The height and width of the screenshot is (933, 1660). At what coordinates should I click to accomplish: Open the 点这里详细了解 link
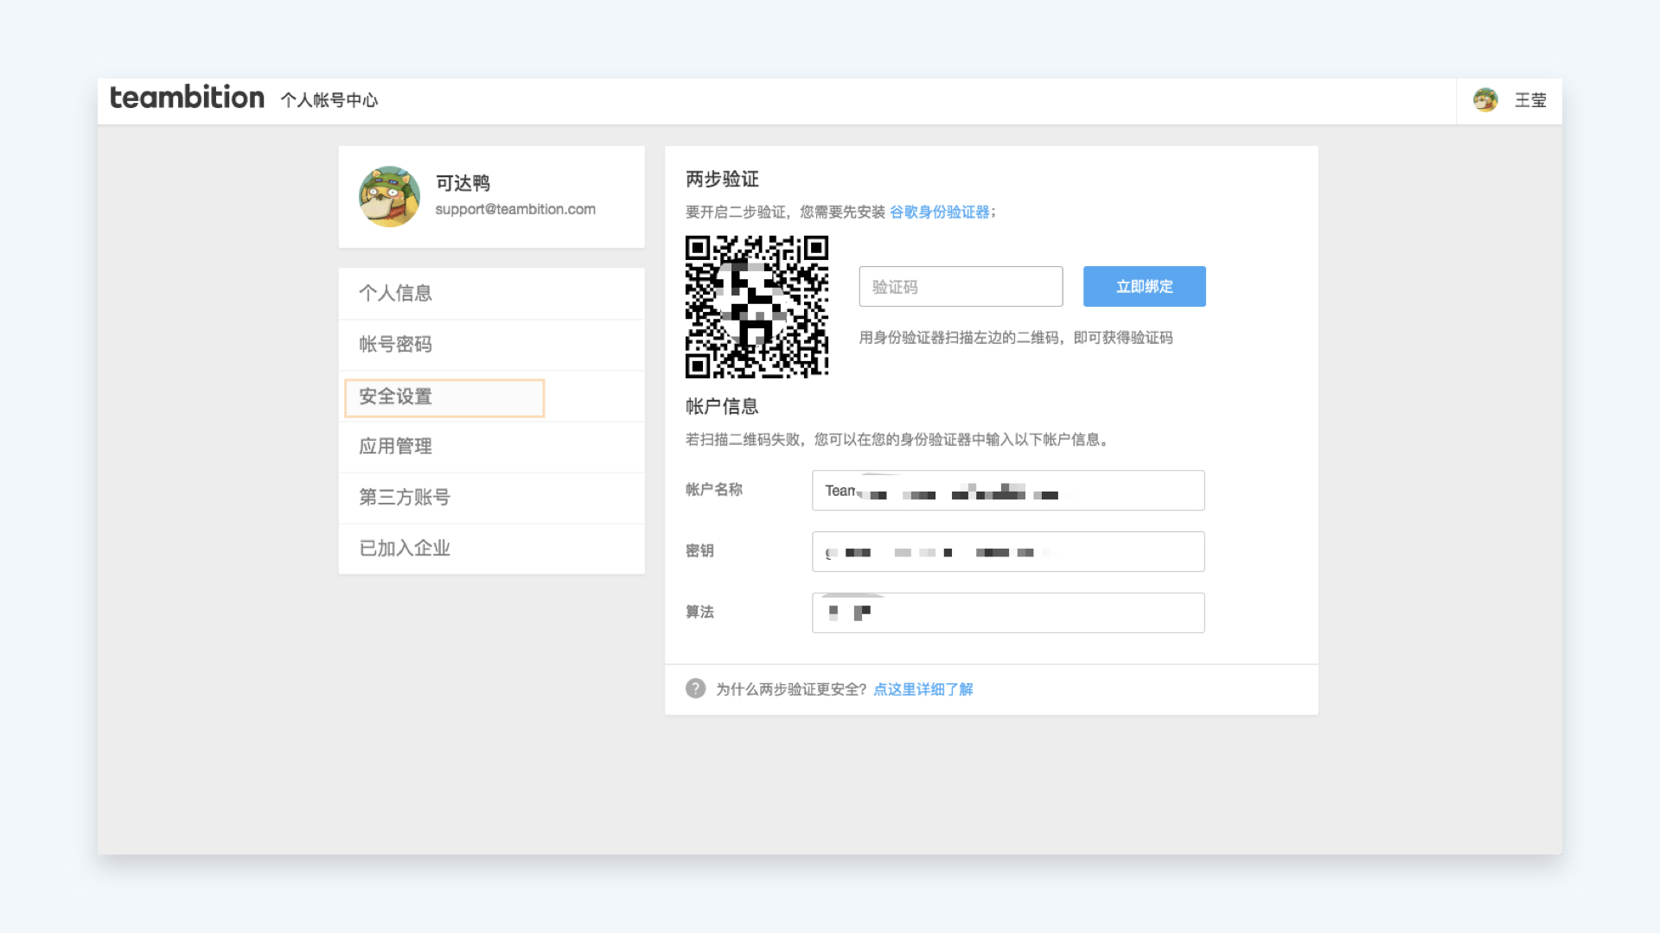click(923, 689)
